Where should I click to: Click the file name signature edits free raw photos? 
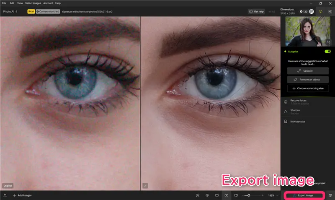coord(87,12)
